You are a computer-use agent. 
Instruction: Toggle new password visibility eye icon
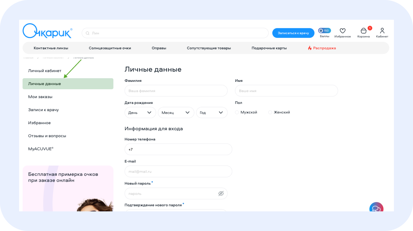(x=221, y=193)
